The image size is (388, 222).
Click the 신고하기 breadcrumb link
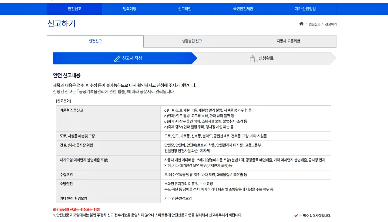point(331,24)
